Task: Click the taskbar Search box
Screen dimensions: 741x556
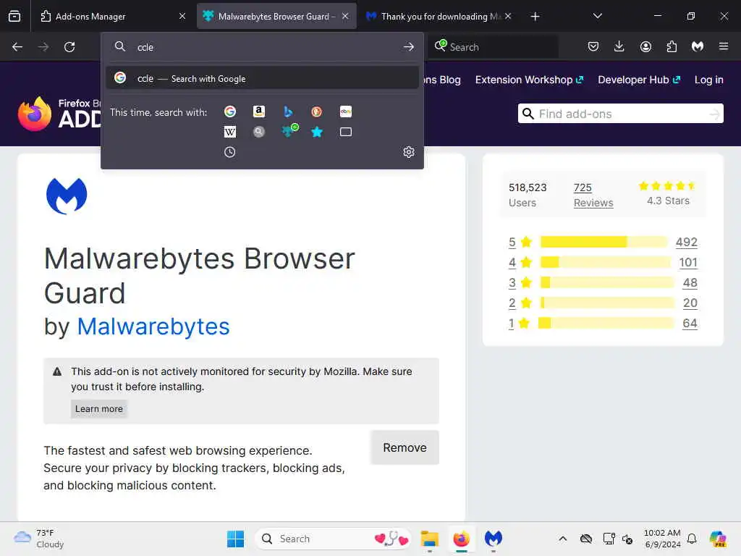Action: tap(333, 539)
